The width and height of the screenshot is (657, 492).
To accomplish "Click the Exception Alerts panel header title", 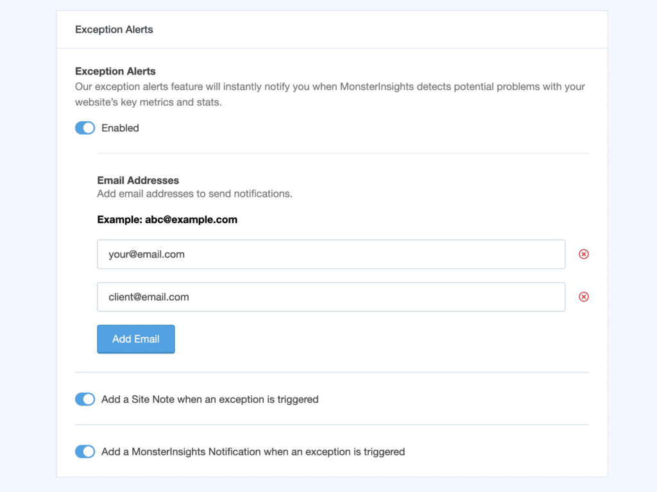I will click(x=114, y=30).
